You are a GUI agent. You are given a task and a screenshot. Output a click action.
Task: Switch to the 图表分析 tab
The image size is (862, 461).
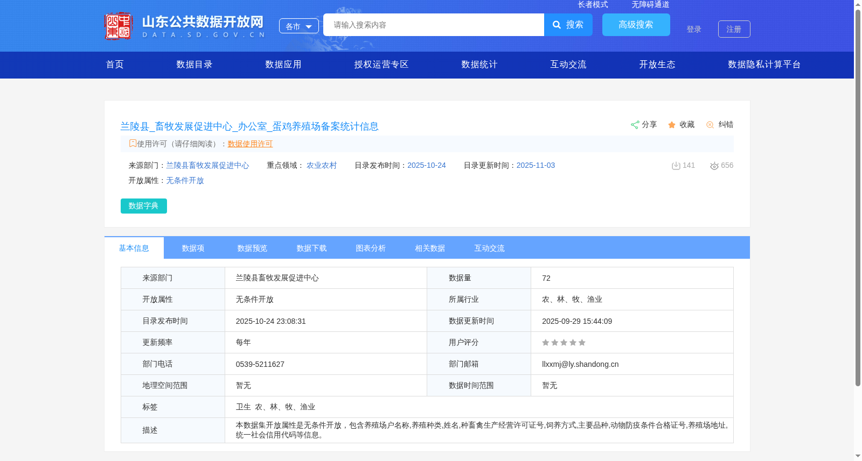click(371, 248)
